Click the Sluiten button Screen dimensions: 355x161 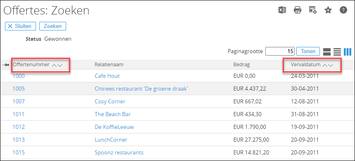tap(20, 26)
